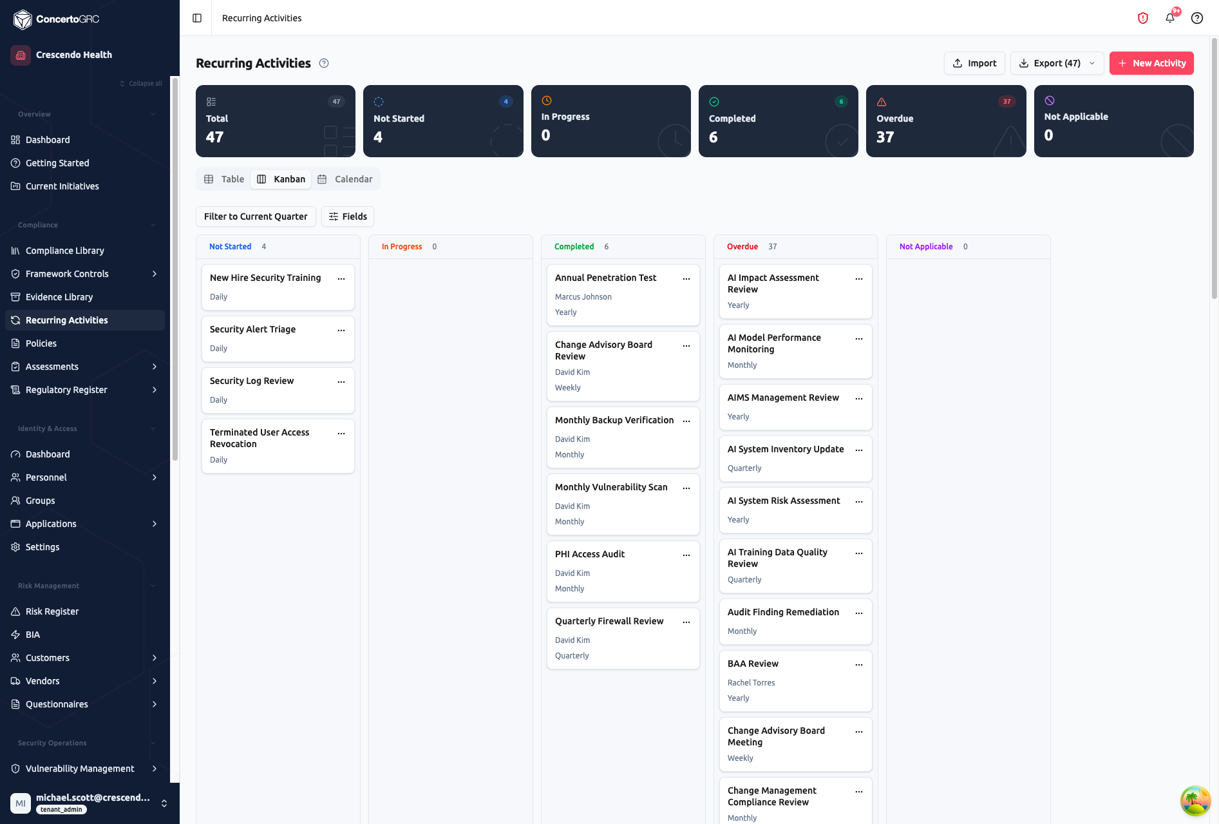Open the Monthly Backup Verification card
1219x824 pixels.
(623, 437)
